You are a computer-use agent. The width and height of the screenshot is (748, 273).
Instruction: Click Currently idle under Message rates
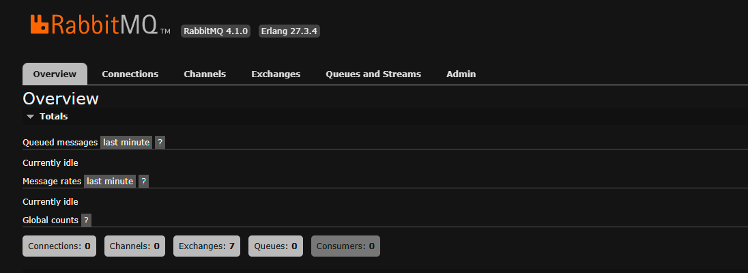51,202
